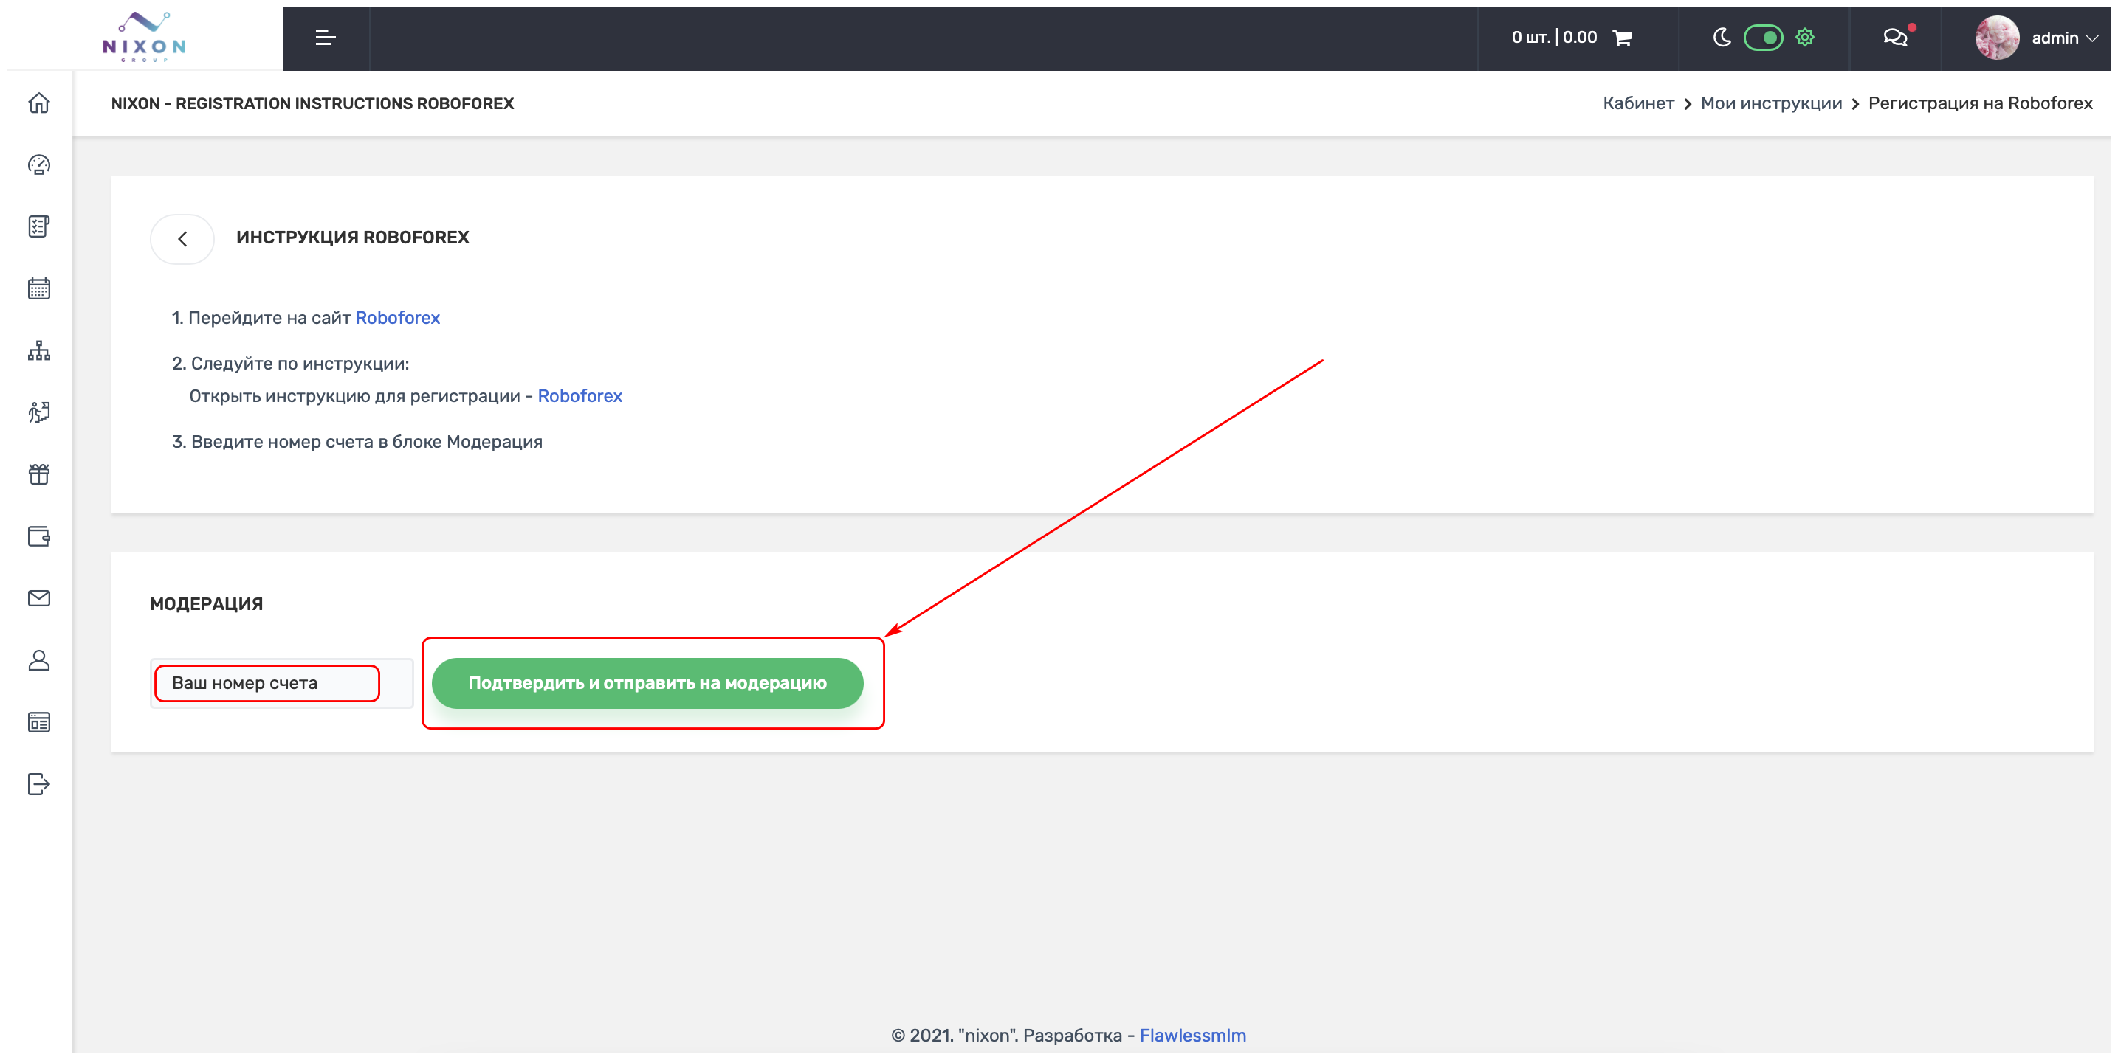Collapse sidebar with hamburger menu button
Screen dimensions: 2118x1060
[326, 38]
